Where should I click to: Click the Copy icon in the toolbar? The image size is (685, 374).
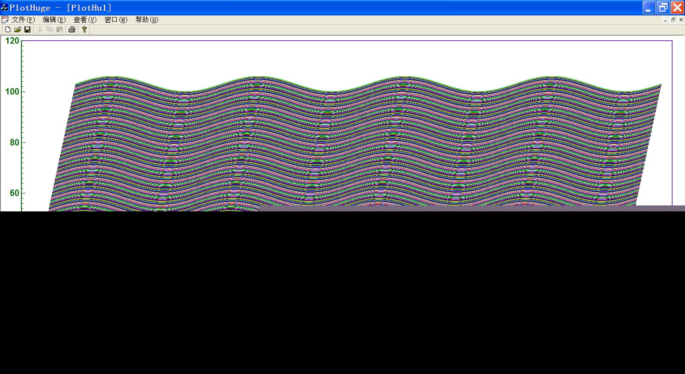(x=50, y=30)
